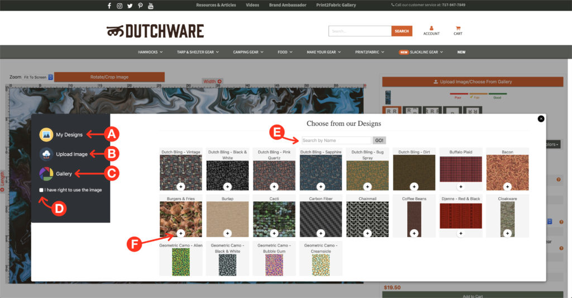Click the Add to Cart button

(473, 295)
